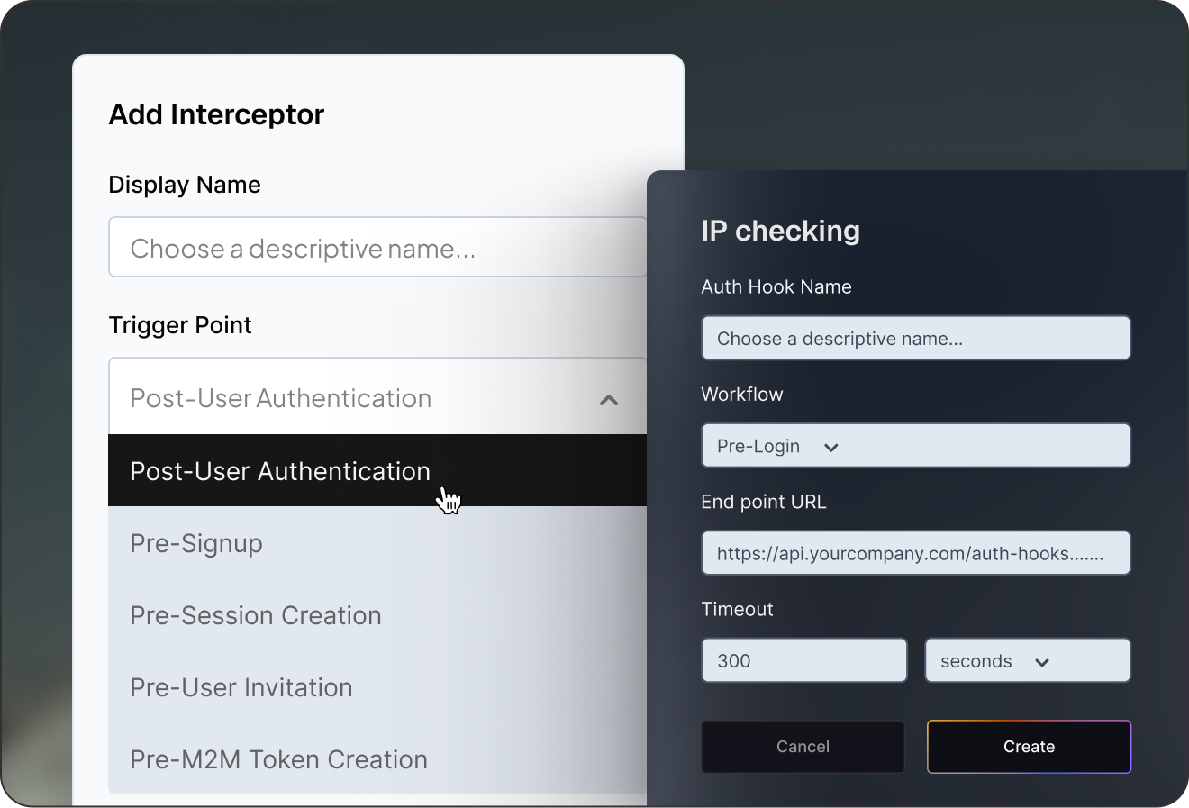1189x808 pixels.
Task: Click the chevron beside seconds
Action: coord(1042,663)
